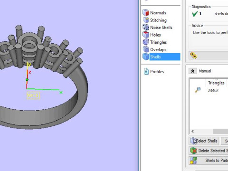
Task: Open the Profiles page
Action: tap(154, 72)
